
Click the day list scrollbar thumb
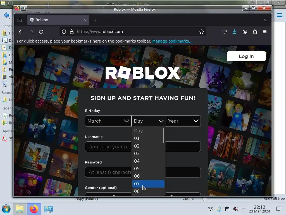164,135
